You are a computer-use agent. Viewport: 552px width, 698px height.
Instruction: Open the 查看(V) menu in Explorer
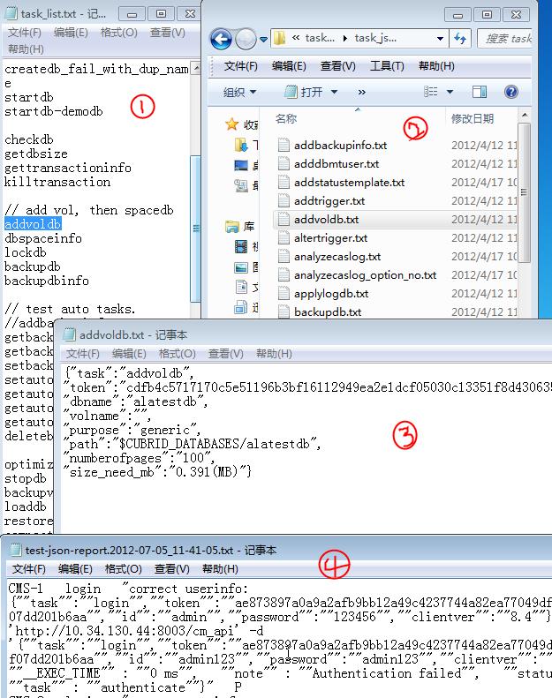pyautogui.click(x=337, y=66)
